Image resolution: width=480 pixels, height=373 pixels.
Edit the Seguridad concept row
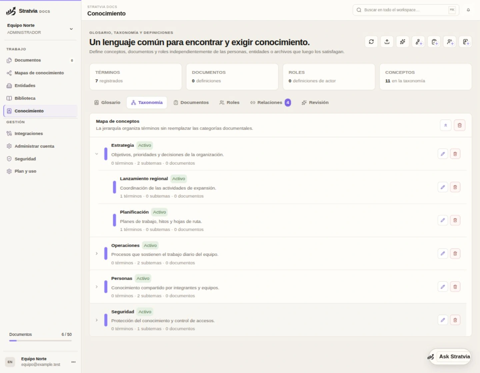pyautogui.click(x=443, y=320)
